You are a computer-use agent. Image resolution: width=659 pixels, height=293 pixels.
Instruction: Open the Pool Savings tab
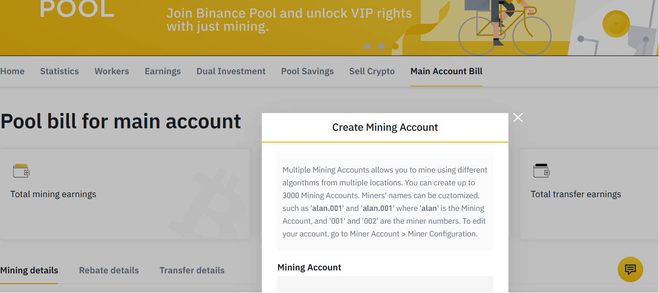tap(308, 71)
